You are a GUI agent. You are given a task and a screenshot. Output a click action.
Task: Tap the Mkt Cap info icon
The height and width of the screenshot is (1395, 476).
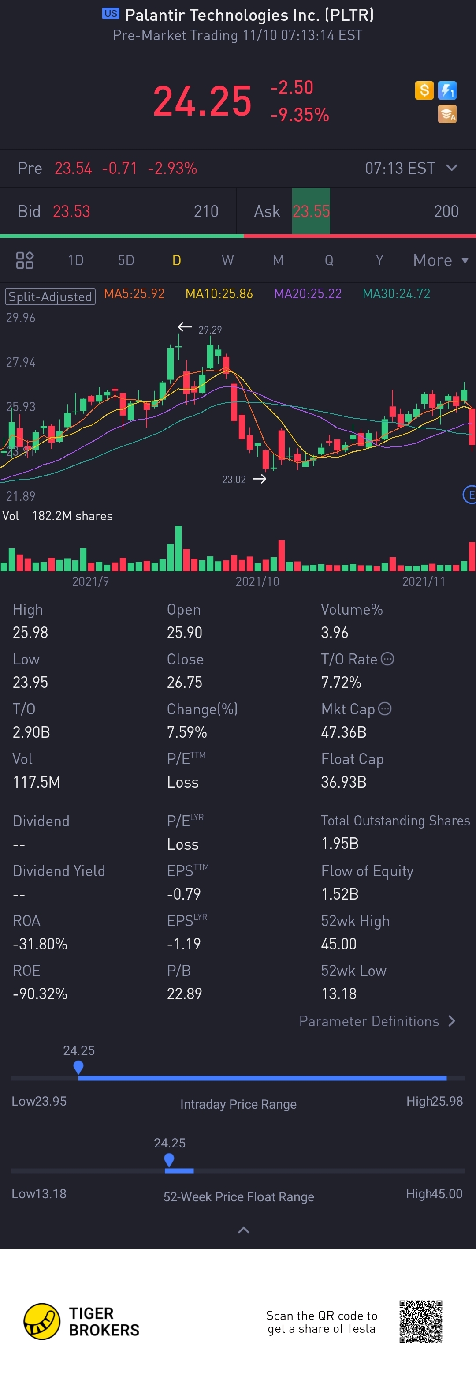click(385, 709)
